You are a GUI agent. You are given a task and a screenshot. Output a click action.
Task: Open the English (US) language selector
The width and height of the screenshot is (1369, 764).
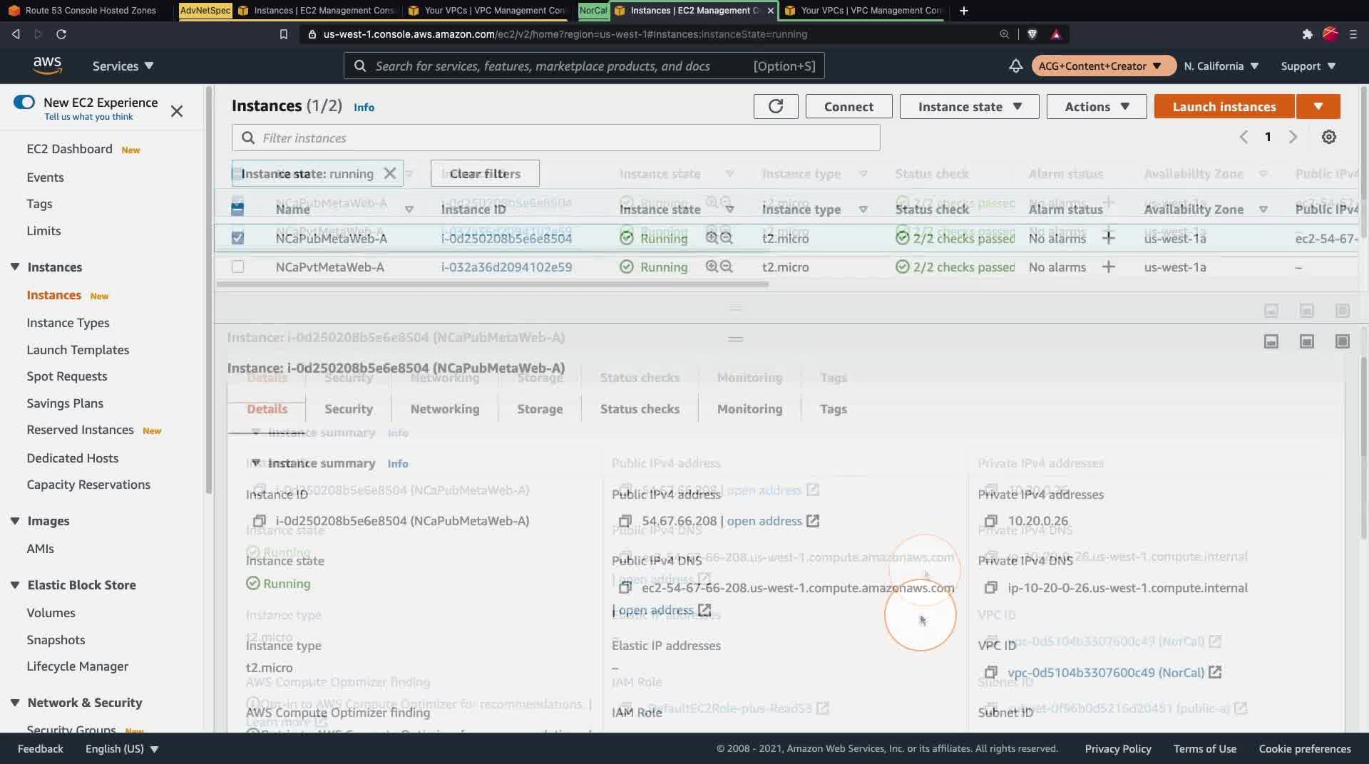(x=122, y=748)
